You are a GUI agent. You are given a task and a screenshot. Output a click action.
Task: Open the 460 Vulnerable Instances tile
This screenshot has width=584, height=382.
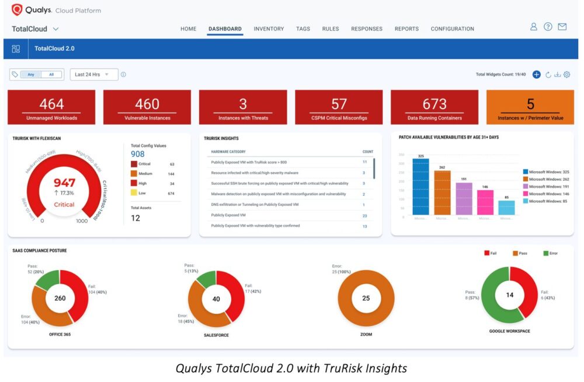[x=147, y=107]
